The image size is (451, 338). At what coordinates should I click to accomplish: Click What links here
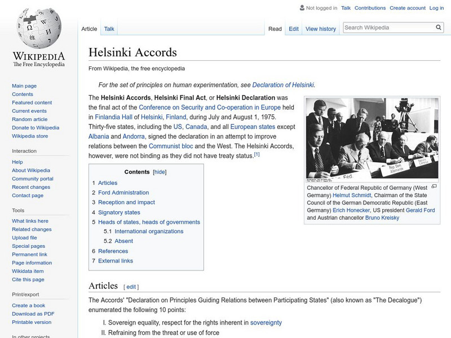tap(30, 221)
